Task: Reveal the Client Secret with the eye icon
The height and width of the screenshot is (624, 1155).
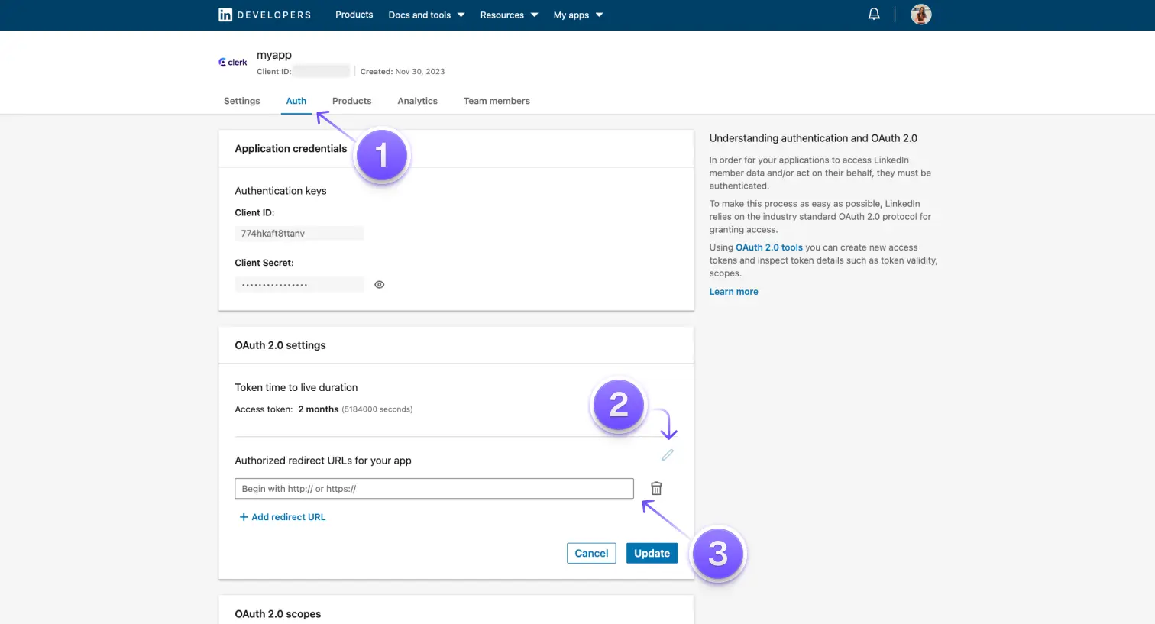Action: 379,283
